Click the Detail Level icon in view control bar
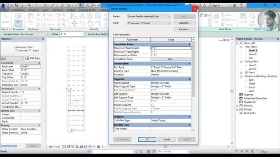Screen dimensions: 280x157 64,147
